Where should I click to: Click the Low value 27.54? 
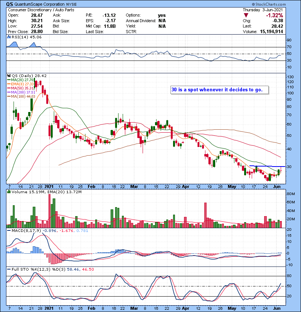coord(36,26)
